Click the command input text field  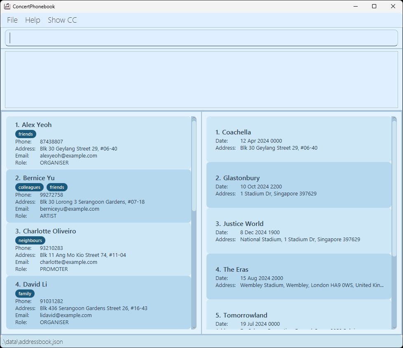coord(201,38)
